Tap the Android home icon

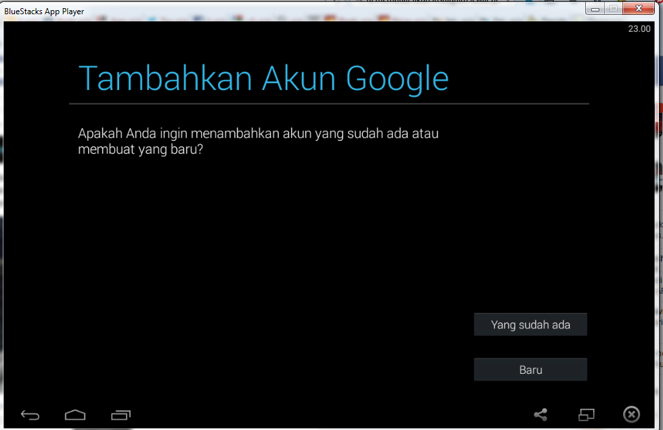75,415
